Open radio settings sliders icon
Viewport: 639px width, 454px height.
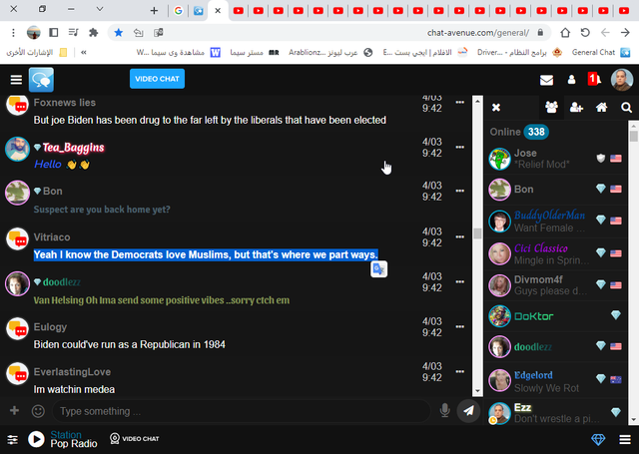(13, 440)
